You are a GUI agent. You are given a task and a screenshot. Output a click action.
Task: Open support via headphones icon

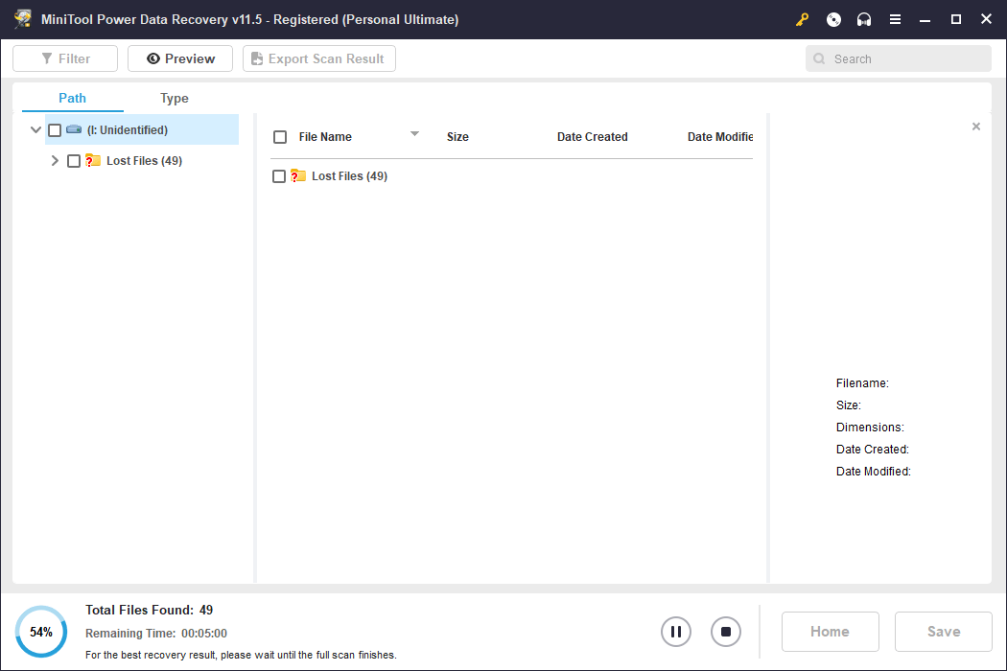pyautogui.click(x=864, y=20)
